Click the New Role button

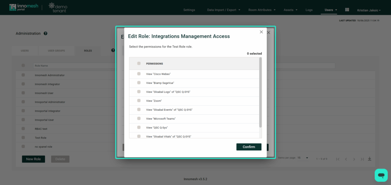pos(34,159)
